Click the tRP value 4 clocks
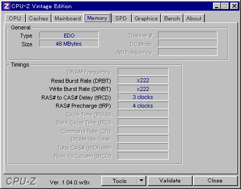Screen dimensions: 241x189 click(x=143, y=106)
